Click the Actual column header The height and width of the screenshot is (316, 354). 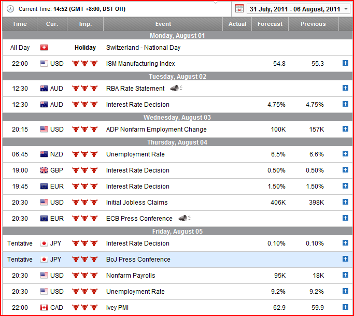point(237,24)
